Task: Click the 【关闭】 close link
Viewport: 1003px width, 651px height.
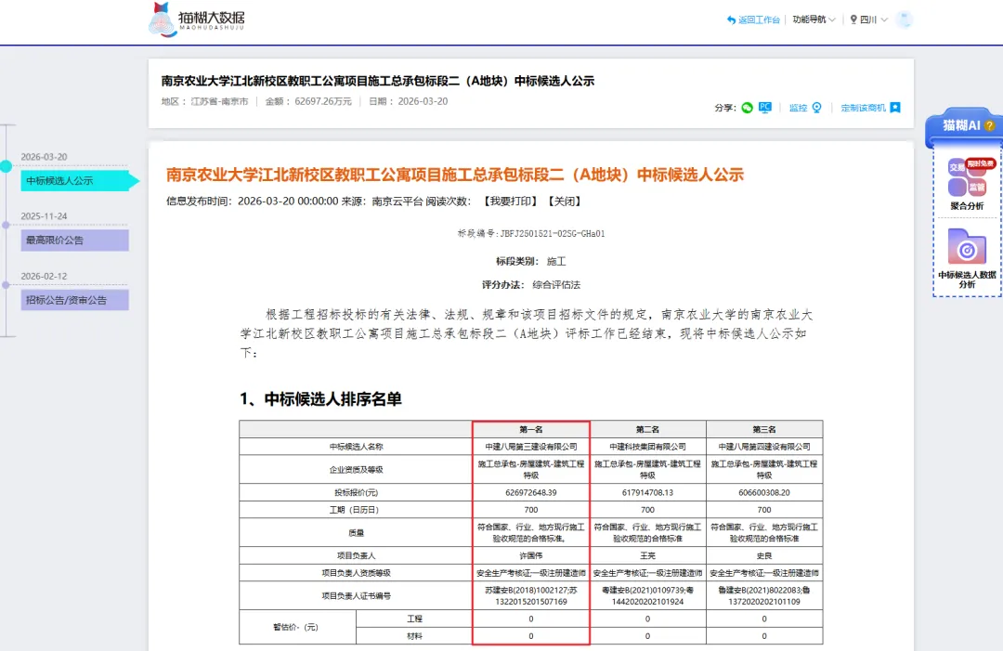Action: pyautogui.click(x=565, y=202)
